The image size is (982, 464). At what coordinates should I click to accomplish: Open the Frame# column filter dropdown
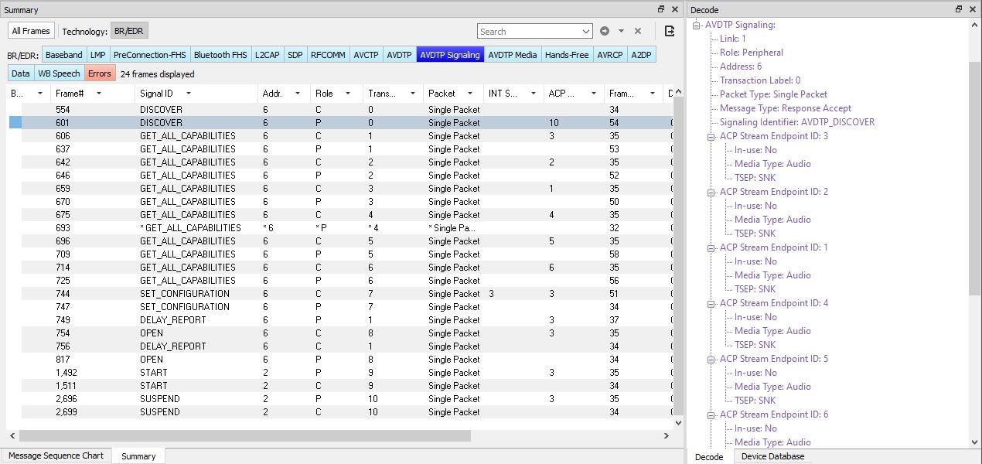click(98, 94)
